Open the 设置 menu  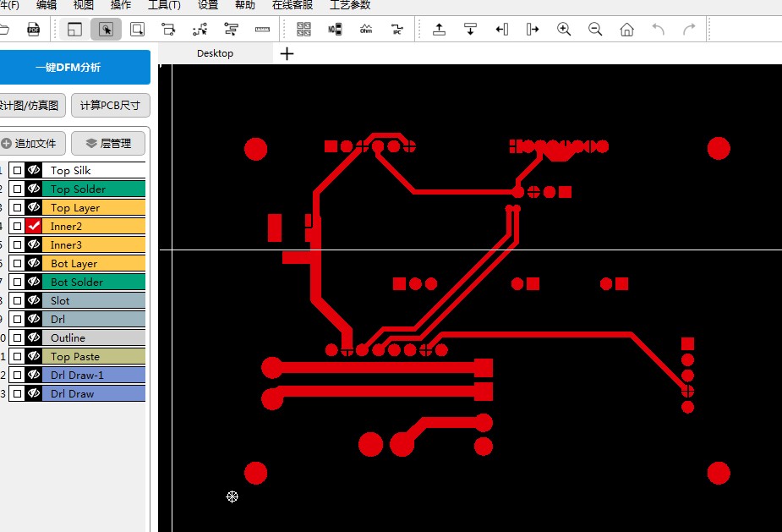208,5
